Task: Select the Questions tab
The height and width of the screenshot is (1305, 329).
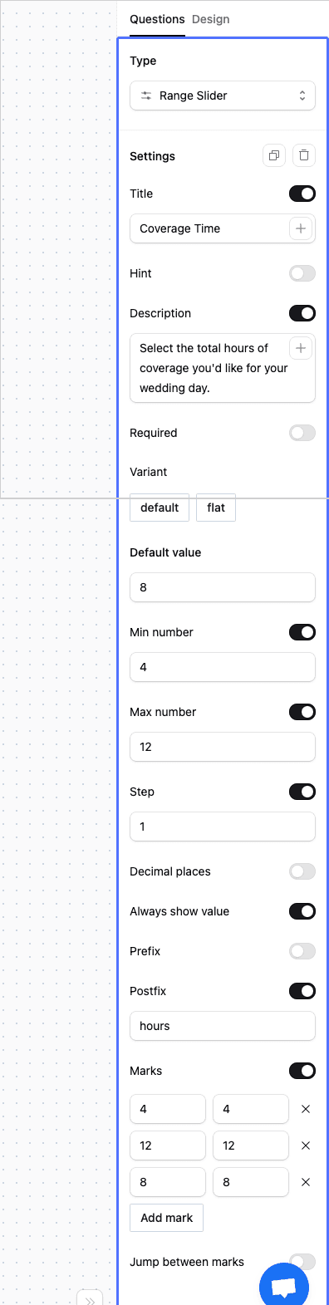Action: point(157,19)
